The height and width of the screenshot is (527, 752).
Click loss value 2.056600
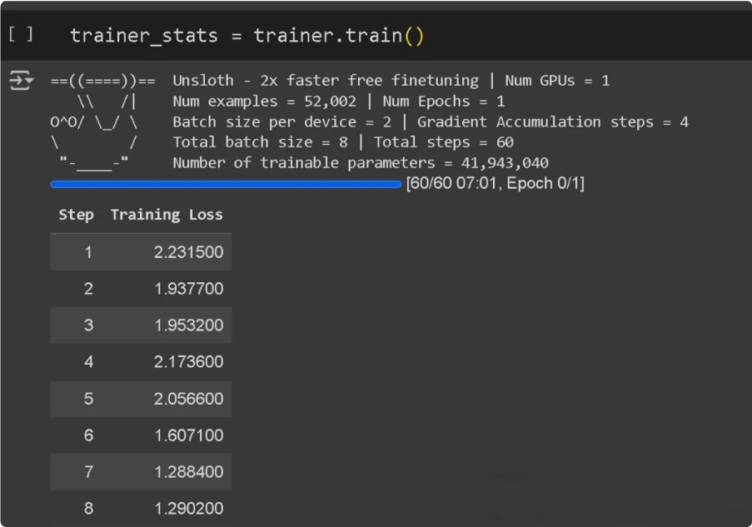point(188,398)
